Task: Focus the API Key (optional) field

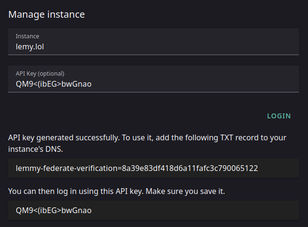Action: (154, 79)
